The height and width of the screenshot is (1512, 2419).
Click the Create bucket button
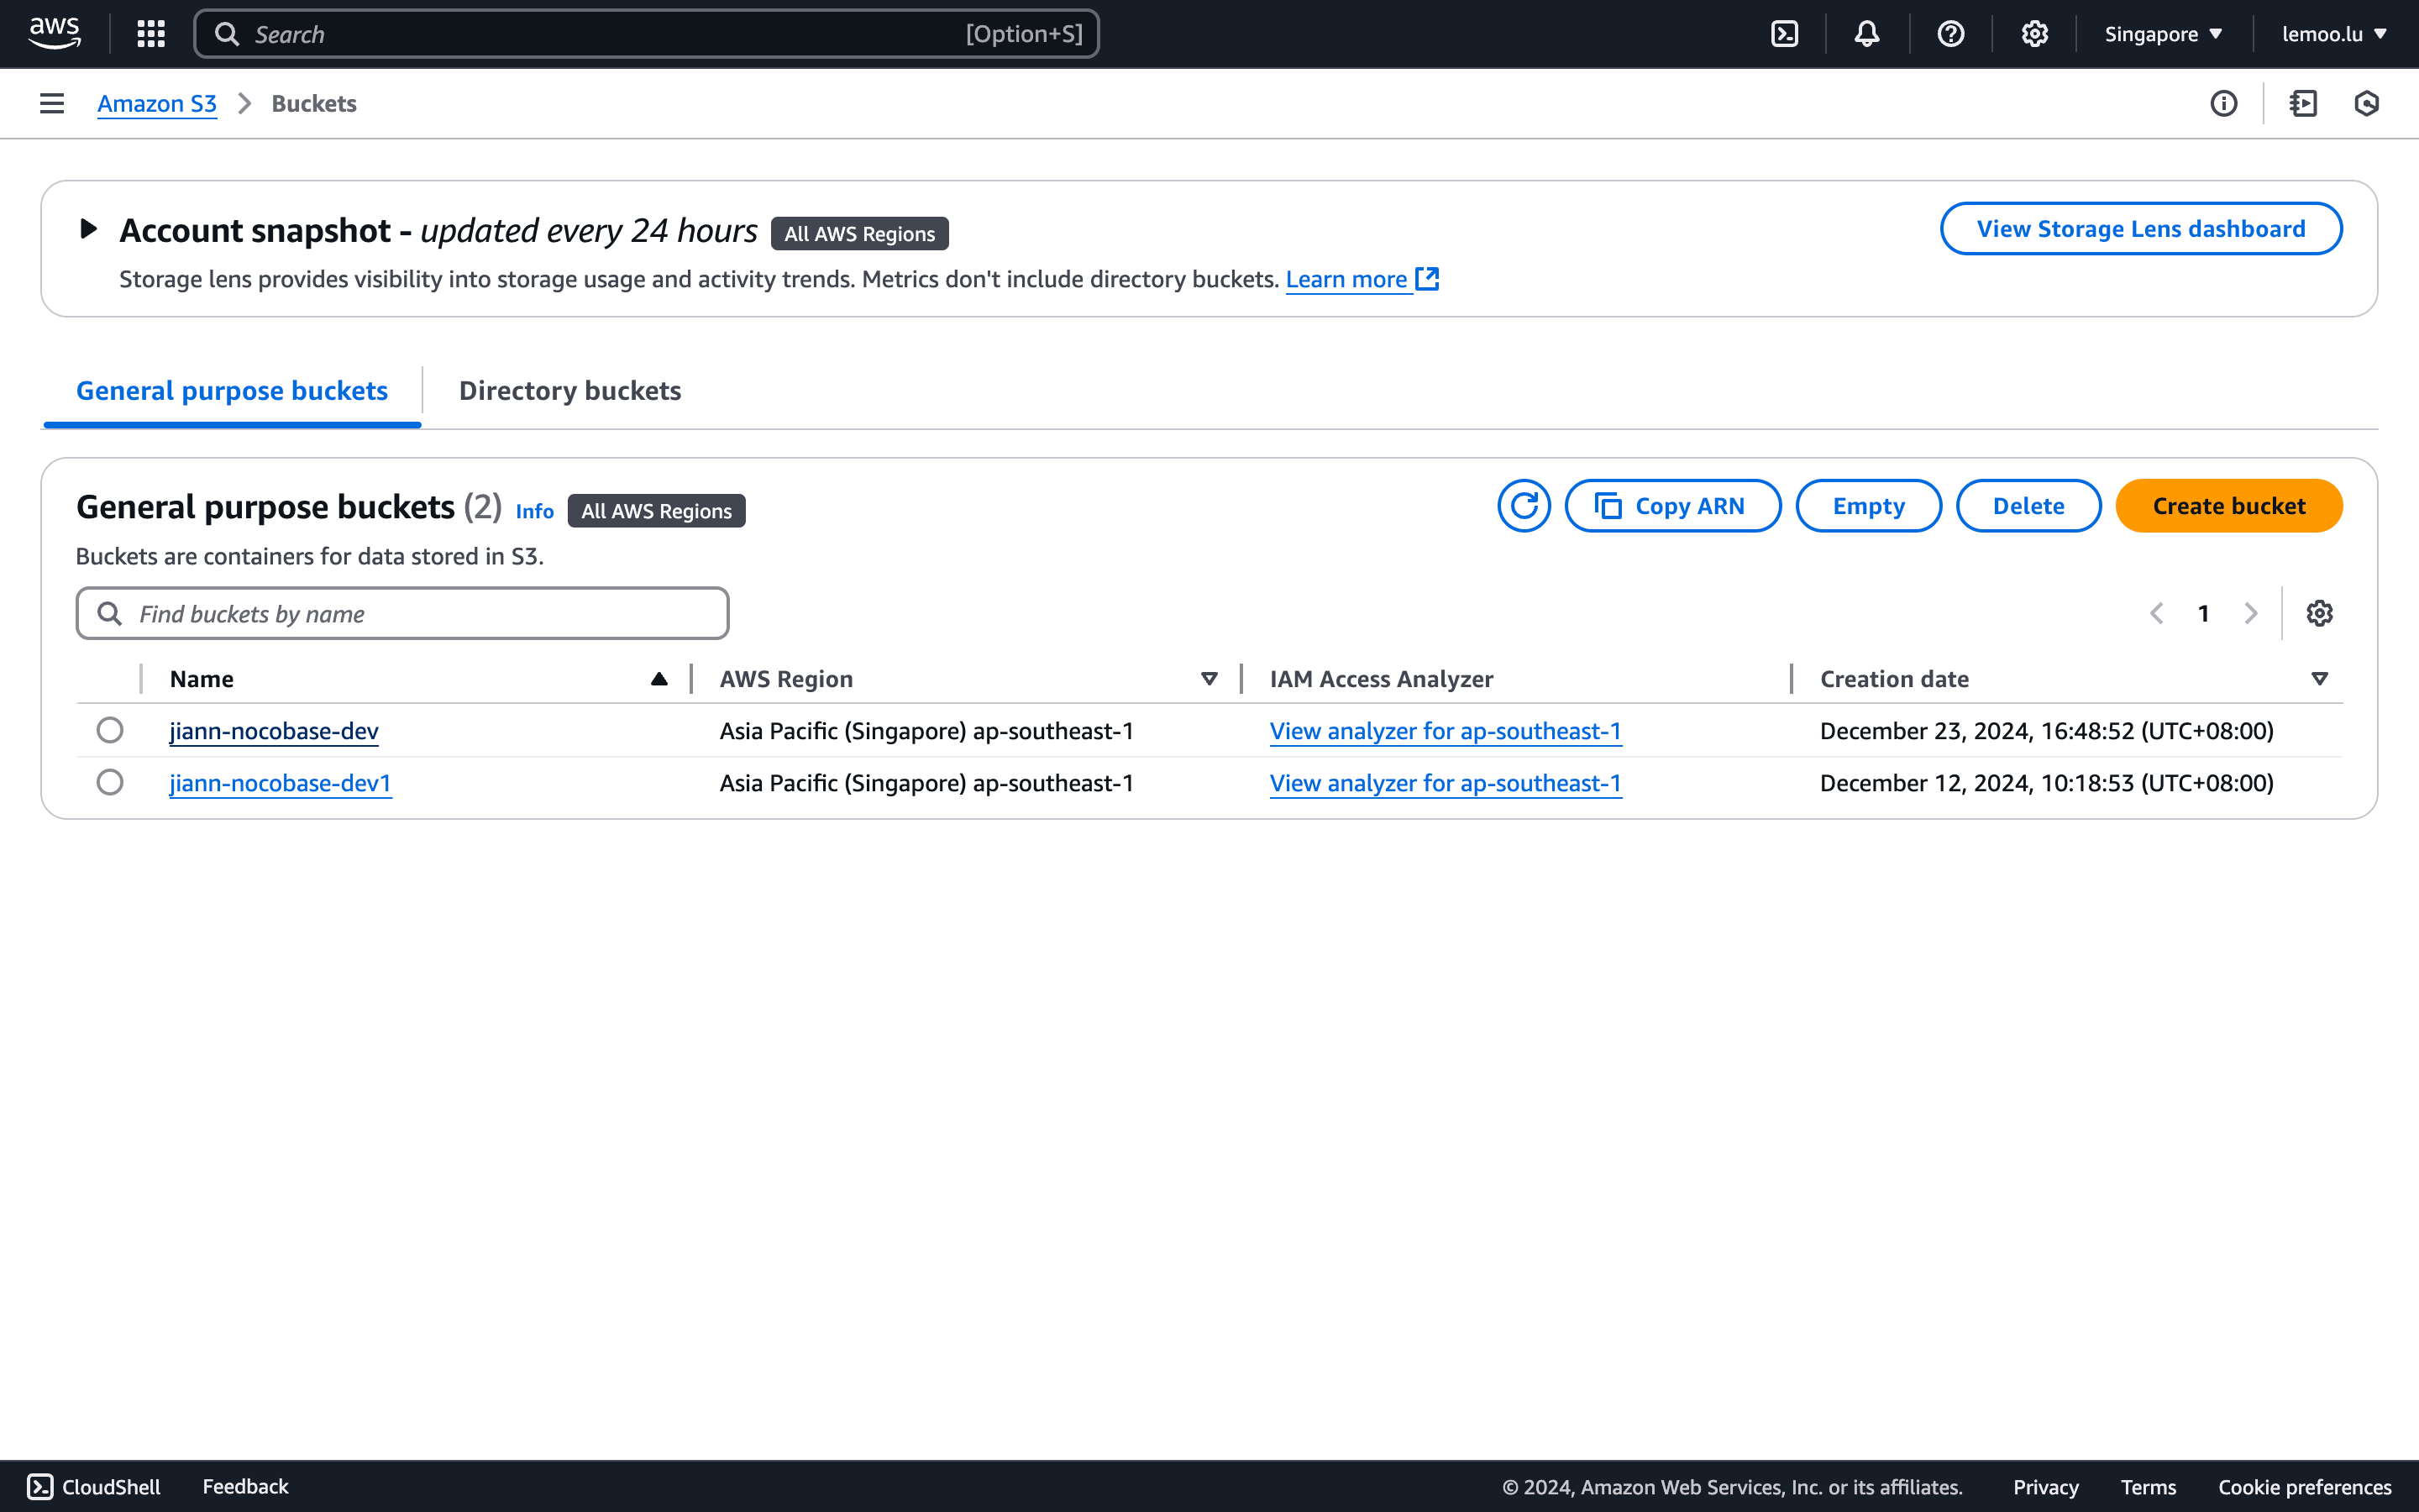coord(2228,506)
